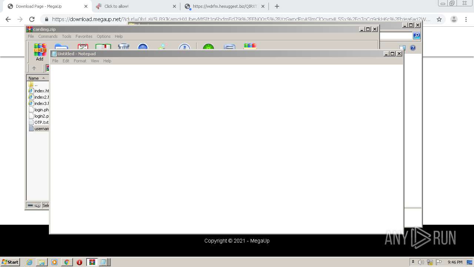Switch to Chrome from taskbar
Image resolution: width=474 pixels, height=267 pixels.
67,262
